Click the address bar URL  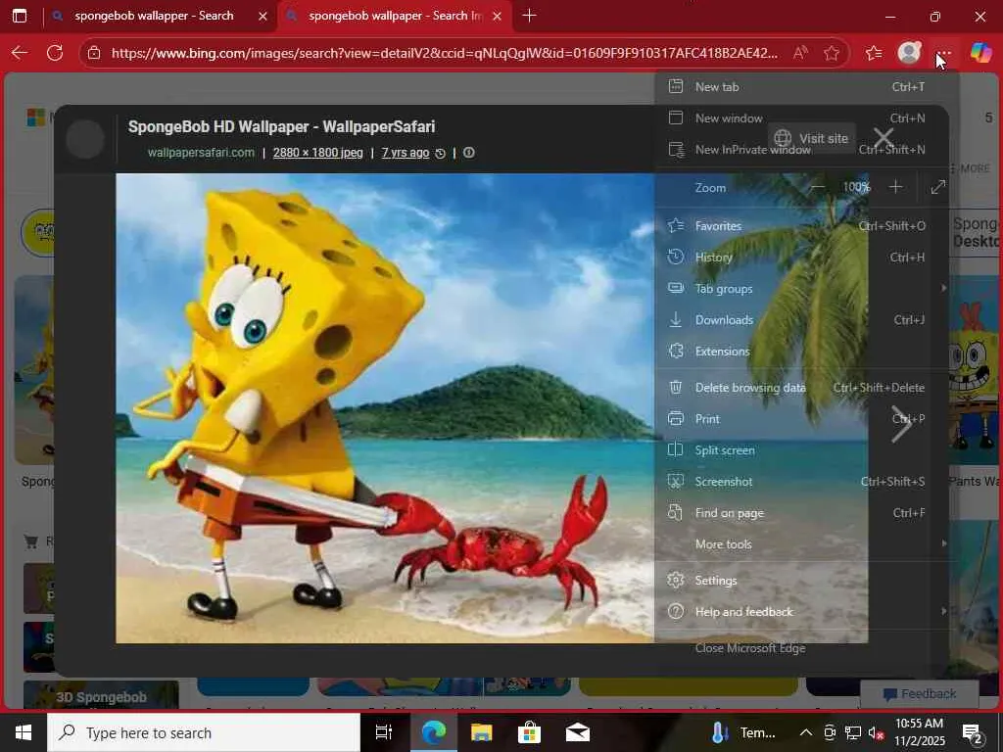click(445, 53)
